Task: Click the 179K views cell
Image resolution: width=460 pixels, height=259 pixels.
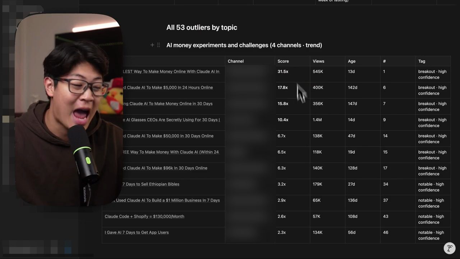Action: point(327,187)
